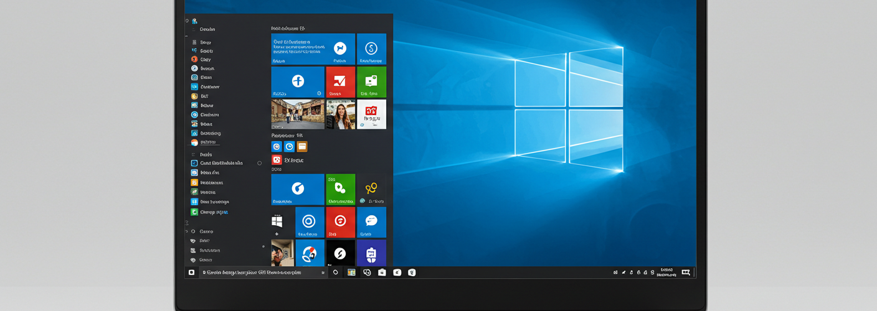Open the wide blue tile with white text lines

(x=313, y=49)
